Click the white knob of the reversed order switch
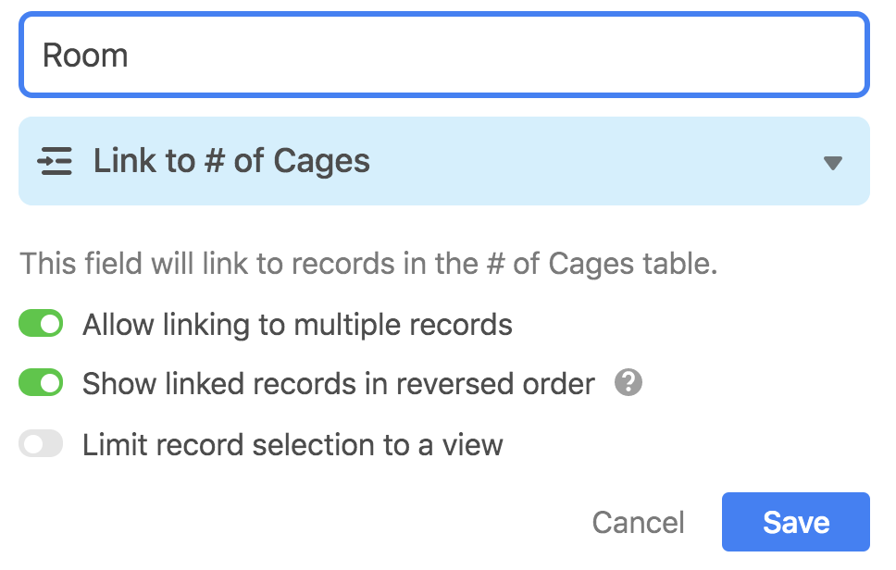Image resolution: width=896 pixels, height=570 pixels. [x=52, y=383]
